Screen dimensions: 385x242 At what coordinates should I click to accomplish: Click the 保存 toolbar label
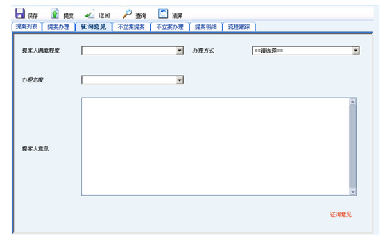point(33,16)
